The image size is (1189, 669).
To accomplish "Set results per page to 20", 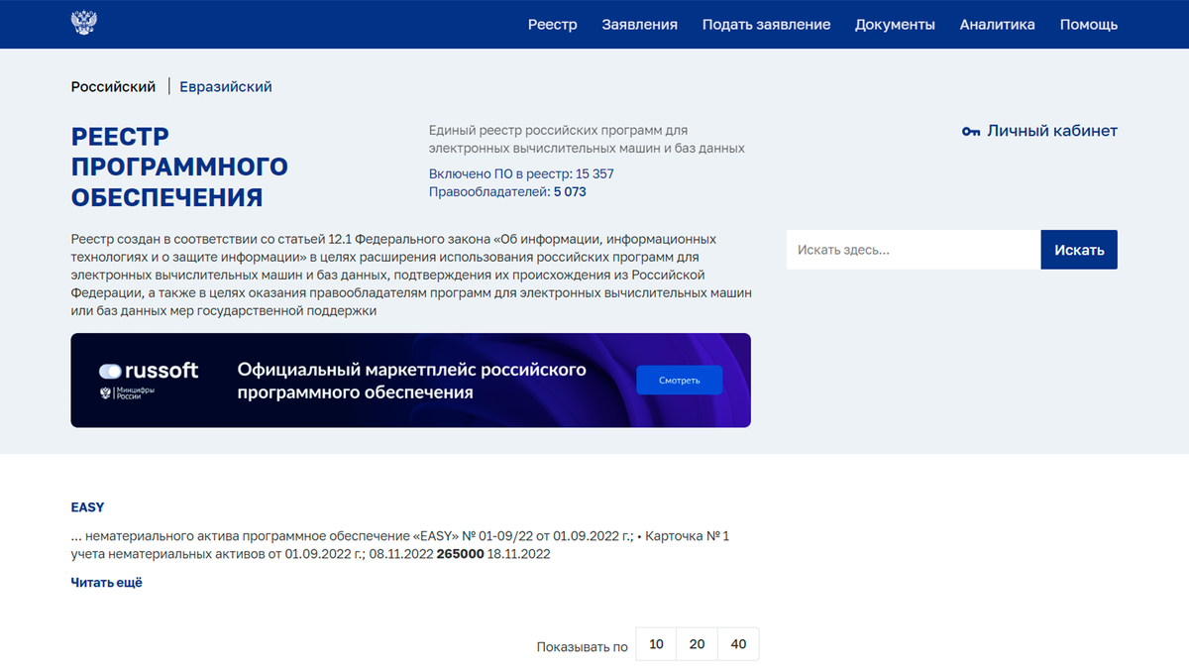I will (x=697, y=643).
